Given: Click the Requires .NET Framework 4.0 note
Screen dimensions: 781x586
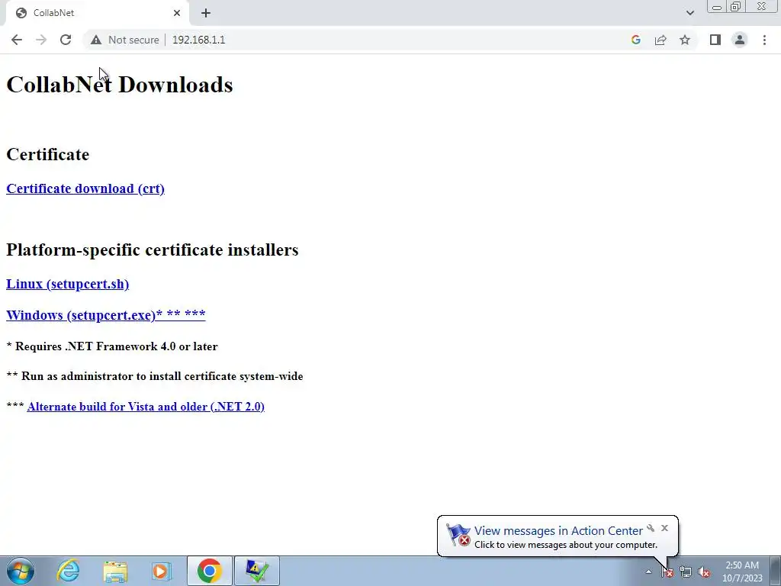Looking at the screenshot, I should click(112, 346).
